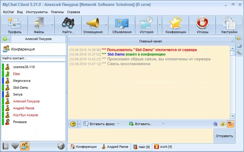The image size is (244, 152).
Task: Click the Конференция heading text
Action: [x=23, y=49]
